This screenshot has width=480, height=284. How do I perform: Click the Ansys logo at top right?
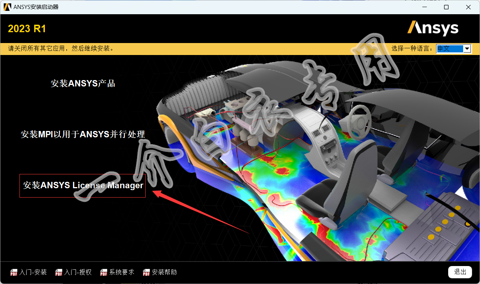pyautogui.click(x=433, y=29)
